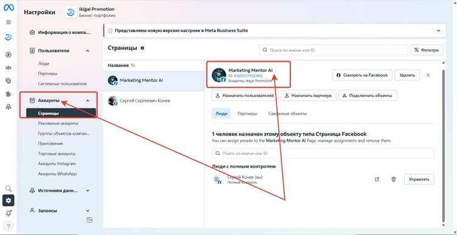
Task: Click the Ikigai Promotion portfolio avatar in left rail
Action: (9, 37)
